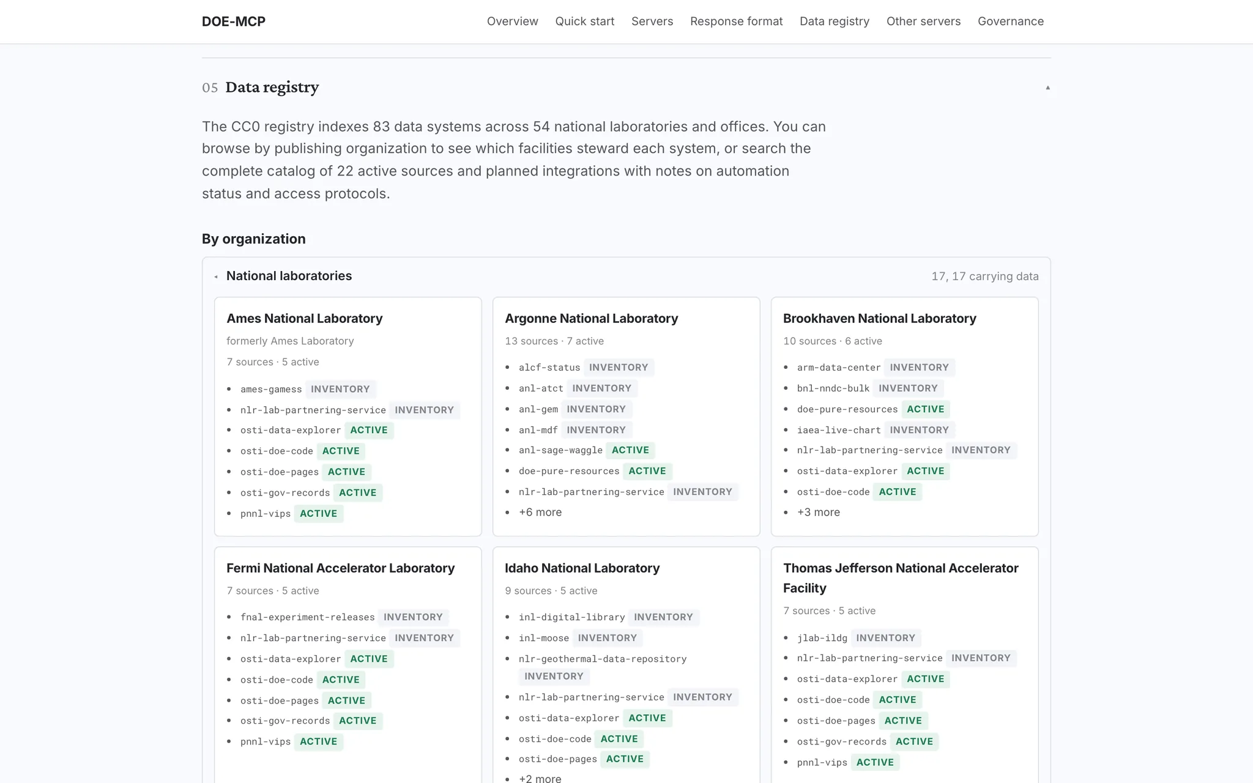Click '10 sources · 6 active' in Brookhaven card

tap(833, 341)
